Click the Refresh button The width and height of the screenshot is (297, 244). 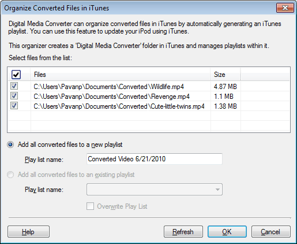click(183, 232)
